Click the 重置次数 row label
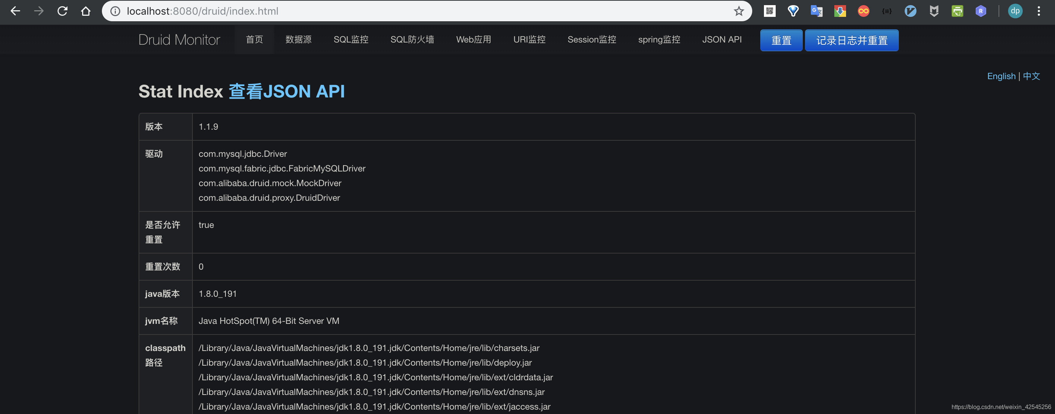1055x414 pixels. [163, 267]
